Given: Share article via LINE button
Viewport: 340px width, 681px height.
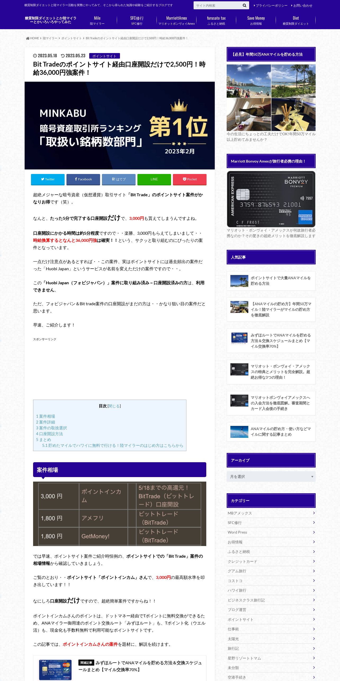Looking at the screenshot, I should 154,179.
